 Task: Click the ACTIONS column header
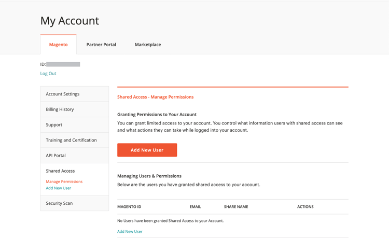[305, 207]
